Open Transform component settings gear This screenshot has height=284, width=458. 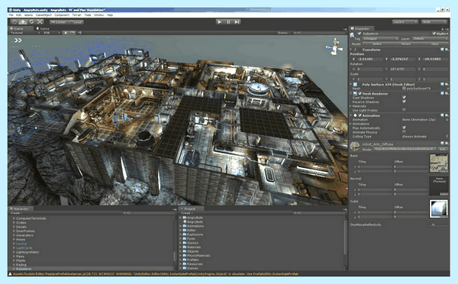click(447, 50)
